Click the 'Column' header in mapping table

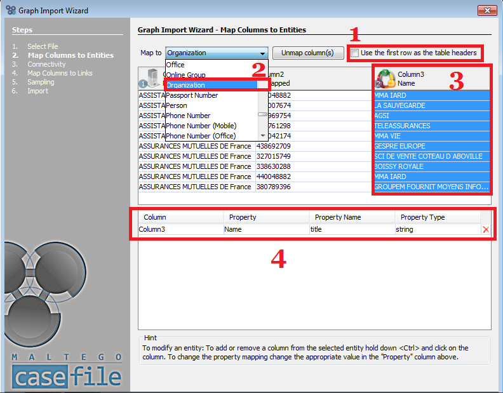point(181,217)
